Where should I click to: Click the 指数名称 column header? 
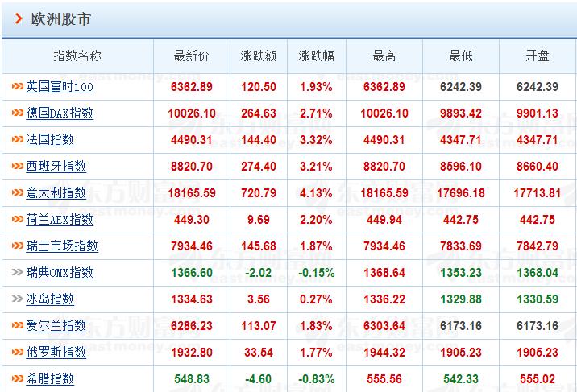click(77, 56)
